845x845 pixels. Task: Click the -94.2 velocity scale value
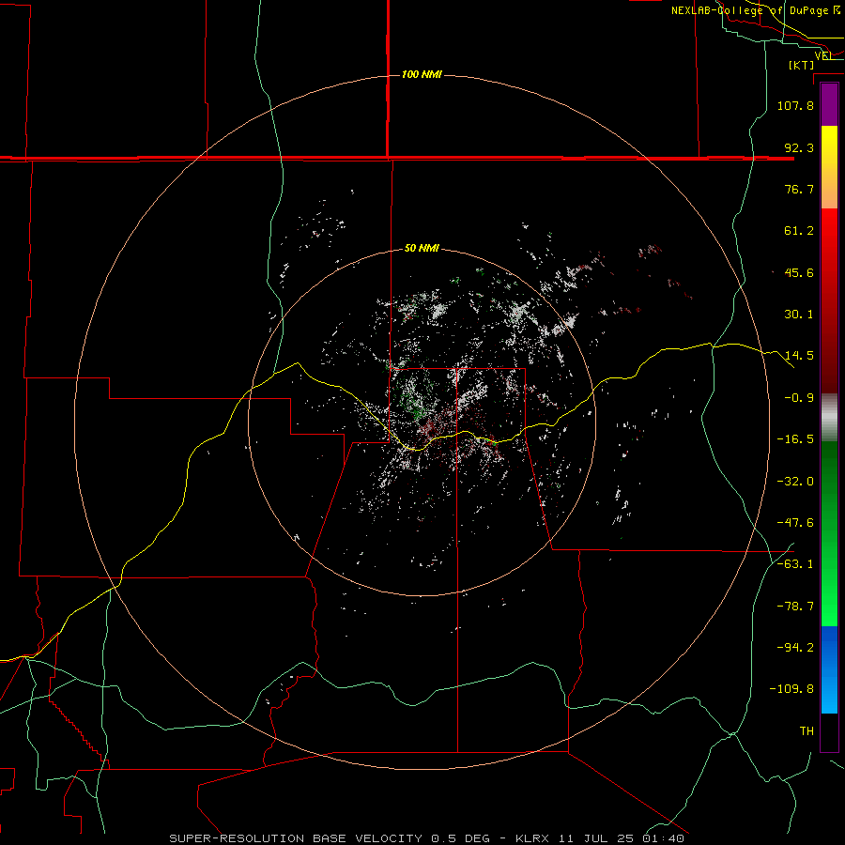click(x=795, y=648)
